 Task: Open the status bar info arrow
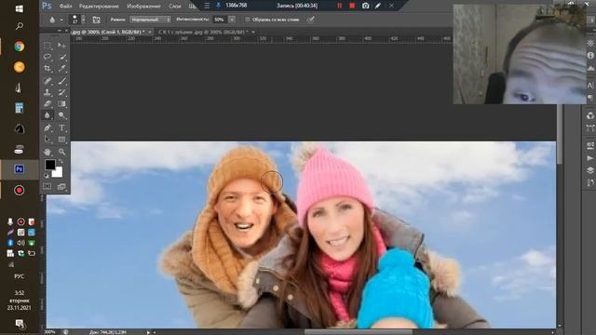[x=148, y=332]
